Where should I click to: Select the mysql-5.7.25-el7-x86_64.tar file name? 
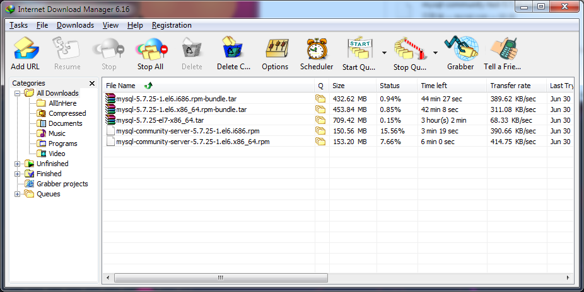(160, 120)
